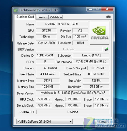Click the Default Clock value 550 MHz
The width and height of the screenshot is (127, 131).
[x=44, y=105]
